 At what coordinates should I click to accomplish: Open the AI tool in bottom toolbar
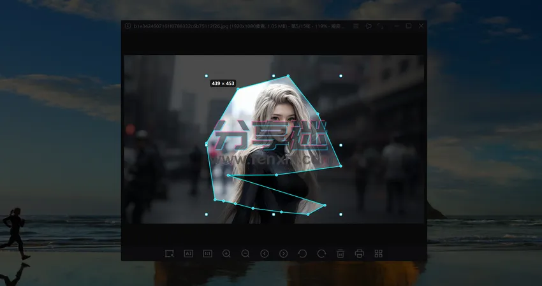(x=188, y=254)
